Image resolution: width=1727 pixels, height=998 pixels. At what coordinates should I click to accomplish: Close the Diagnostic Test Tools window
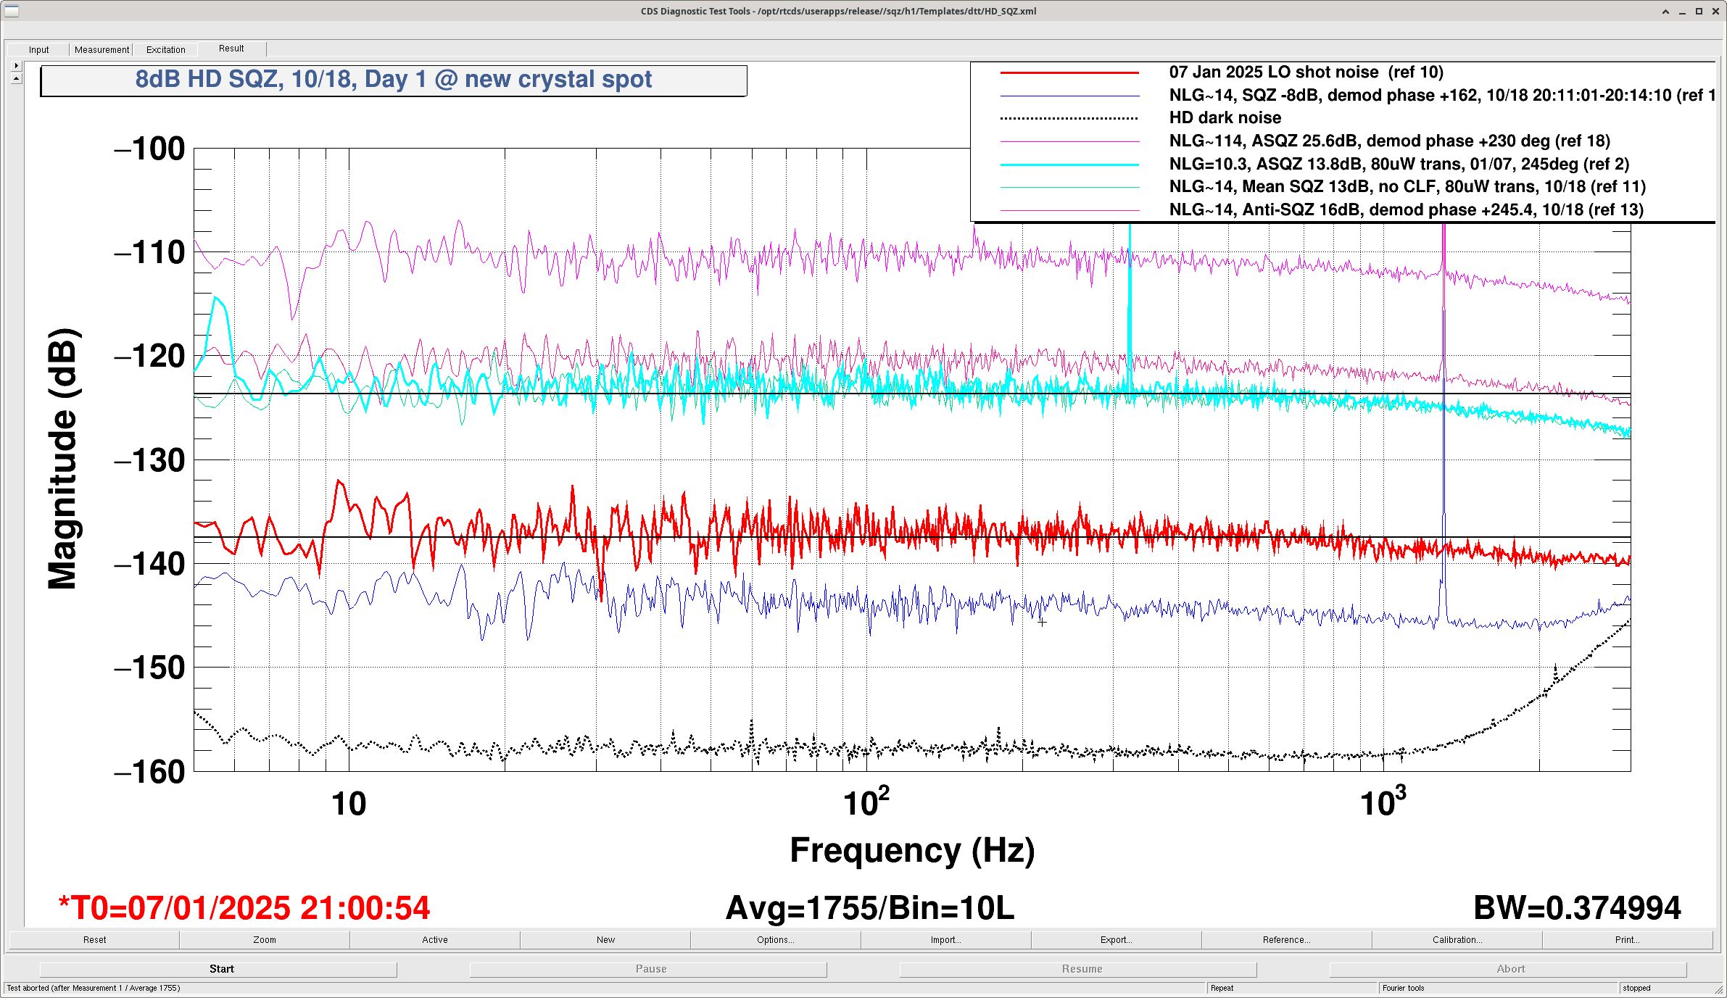tap(1715, 12)
